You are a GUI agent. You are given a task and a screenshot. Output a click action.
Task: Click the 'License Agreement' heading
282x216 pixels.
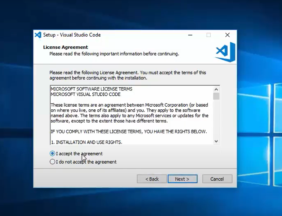tap(66, 47)
